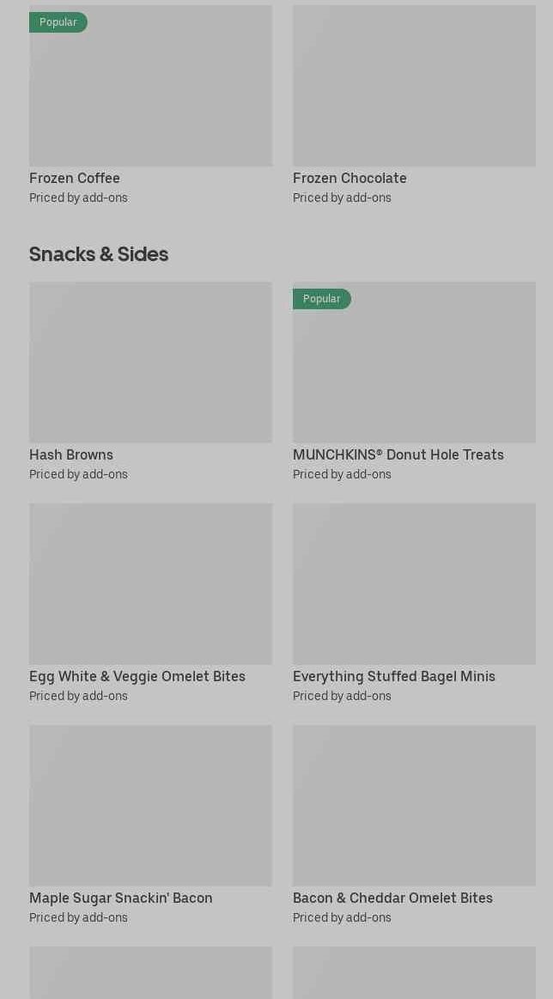
Task: Click the Everything Stuffed Bagel Minis name
Action: tap(394, 676)
